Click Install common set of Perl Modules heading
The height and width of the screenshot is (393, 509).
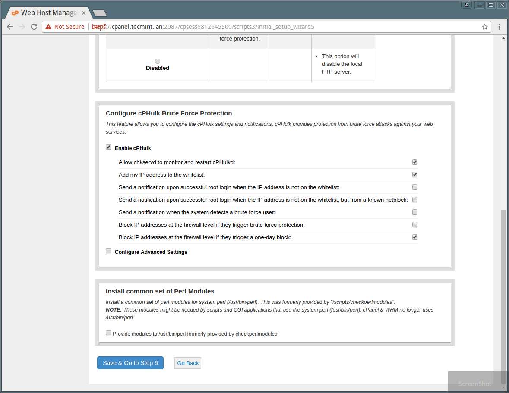160,291
